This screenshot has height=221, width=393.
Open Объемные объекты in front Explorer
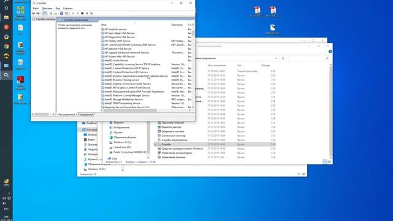click(123, 138)
